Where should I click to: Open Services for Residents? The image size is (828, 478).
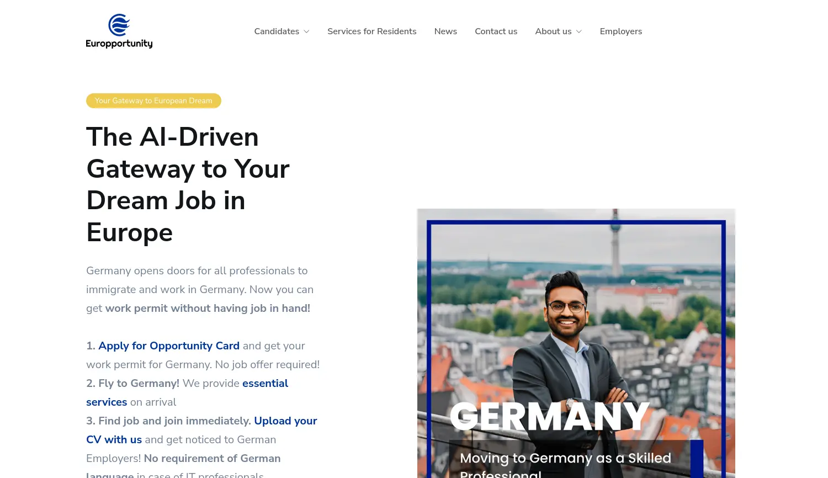[371, 31]
